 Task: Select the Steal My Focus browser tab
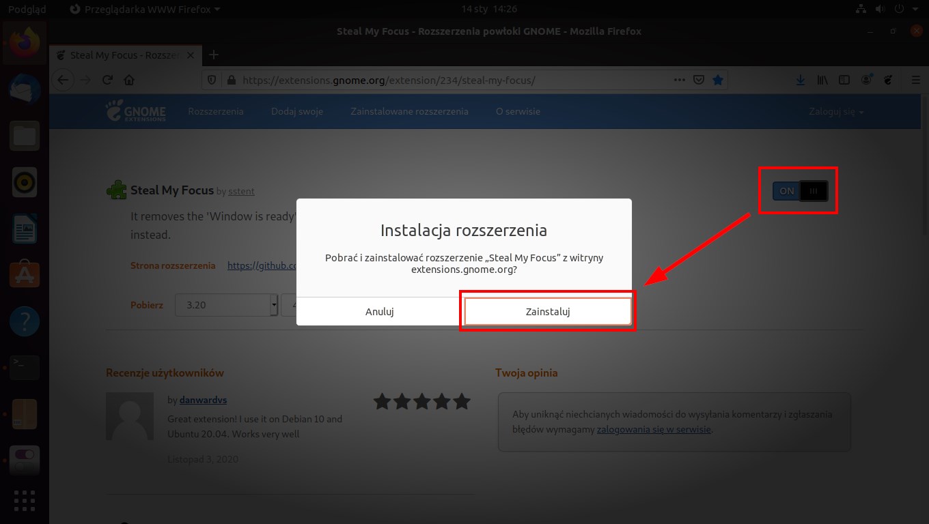(x=125, y=55)
